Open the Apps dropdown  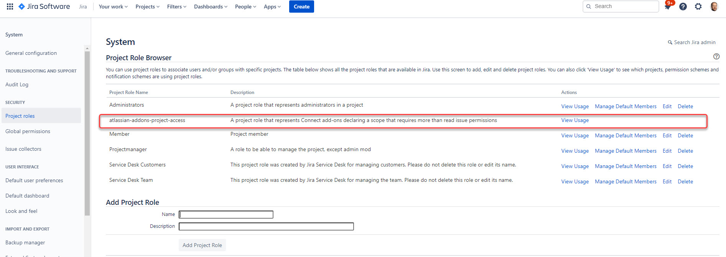click(272, 7)
